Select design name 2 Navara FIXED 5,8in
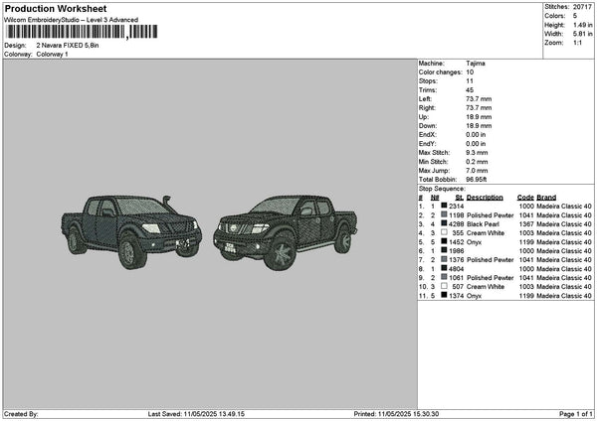Viewport: 597px width, 421px height. pyautogui.click(x=68, y=46)
